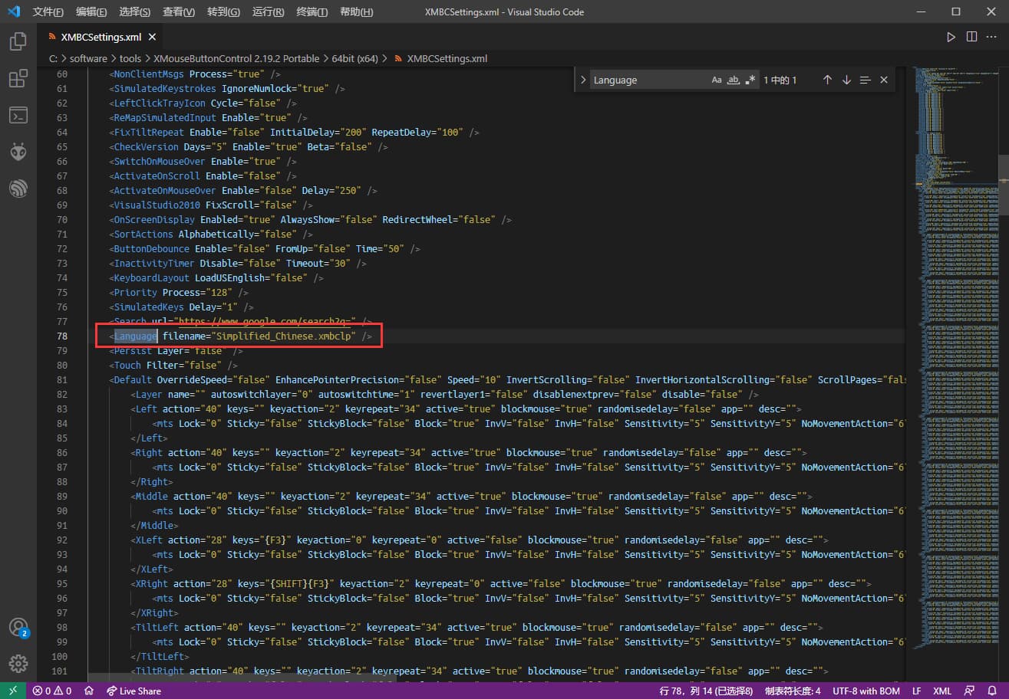Go to previous match arrow in find widget
The height and width of the screenshot is (699, 1009).
827,80
